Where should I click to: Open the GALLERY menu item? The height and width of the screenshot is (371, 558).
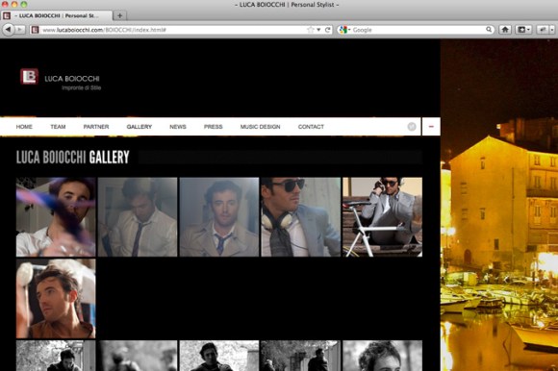coord(139,127)
